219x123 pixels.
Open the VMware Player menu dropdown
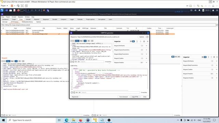4,6
